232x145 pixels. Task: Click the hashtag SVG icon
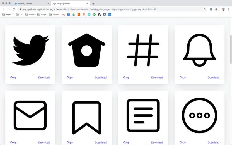point(143,50)
